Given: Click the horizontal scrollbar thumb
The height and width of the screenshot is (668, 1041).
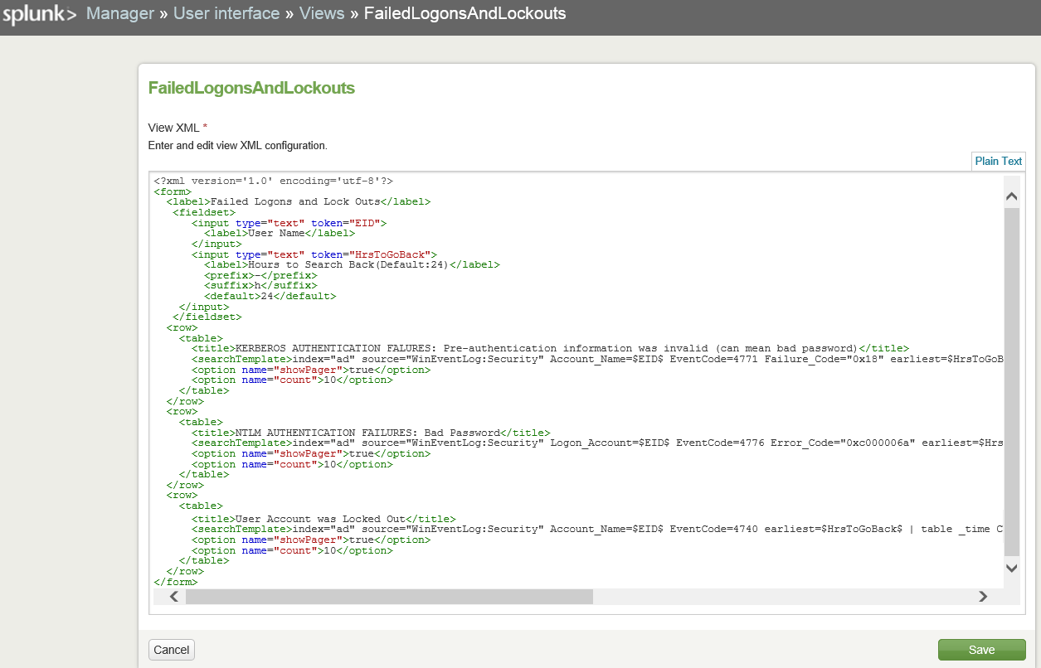Looking at the screenshot, I should pyautogui.click(x=390, y=596).
